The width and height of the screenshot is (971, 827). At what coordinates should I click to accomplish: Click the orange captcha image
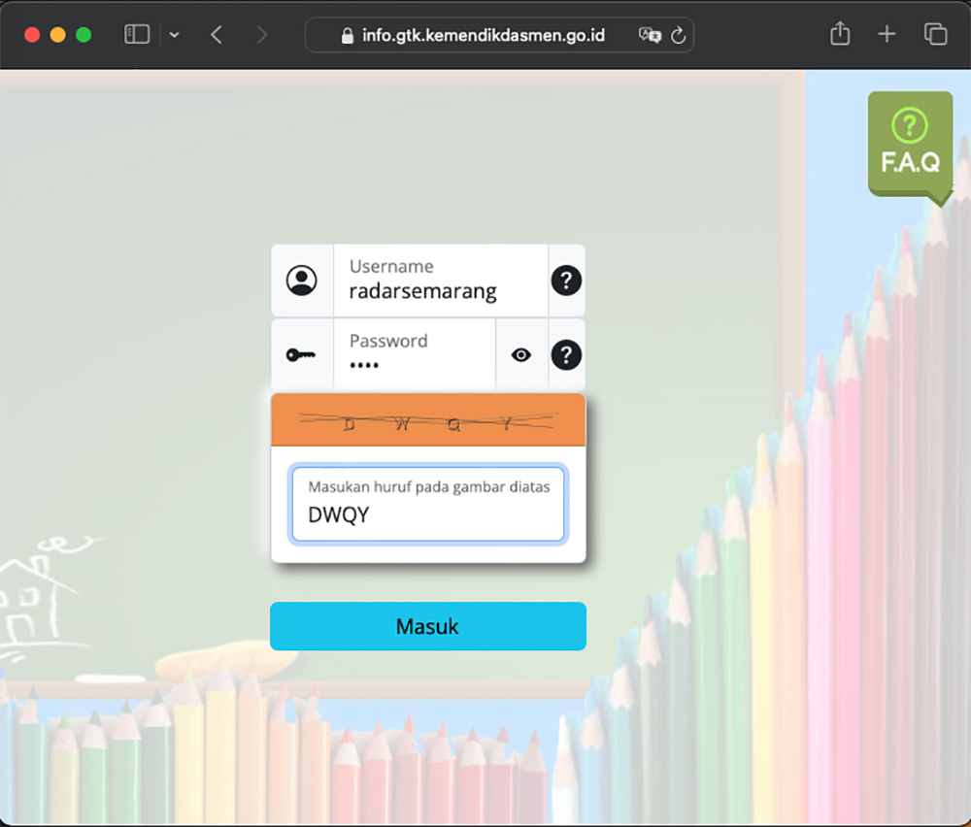(x=427, y=420)
